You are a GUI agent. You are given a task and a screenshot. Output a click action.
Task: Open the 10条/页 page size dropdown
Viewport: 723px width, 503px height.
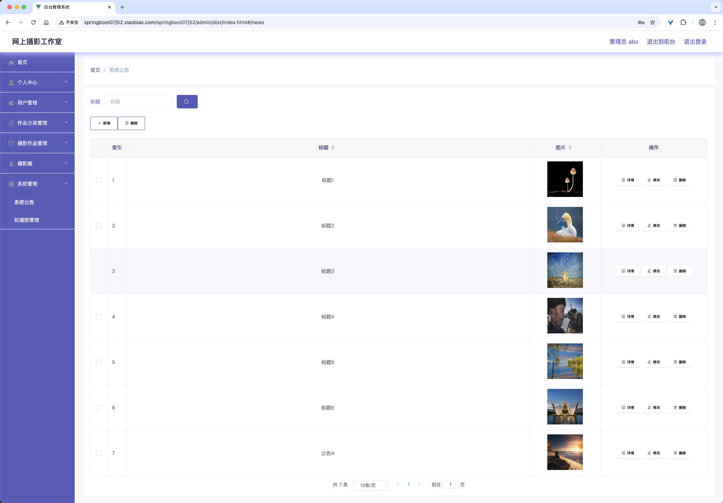pos(371,485)
